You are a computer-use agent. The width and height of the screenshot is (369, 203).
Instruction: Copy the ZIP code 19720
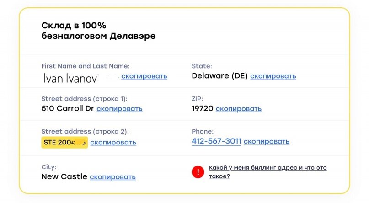(x=239, y=109)
